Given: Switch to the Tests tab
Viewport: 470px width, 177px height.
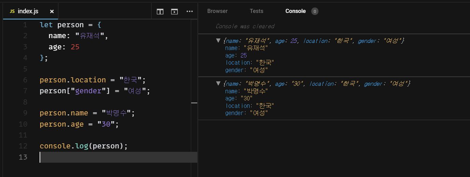Looking at the screenshot, I should [x=256, y=11].
